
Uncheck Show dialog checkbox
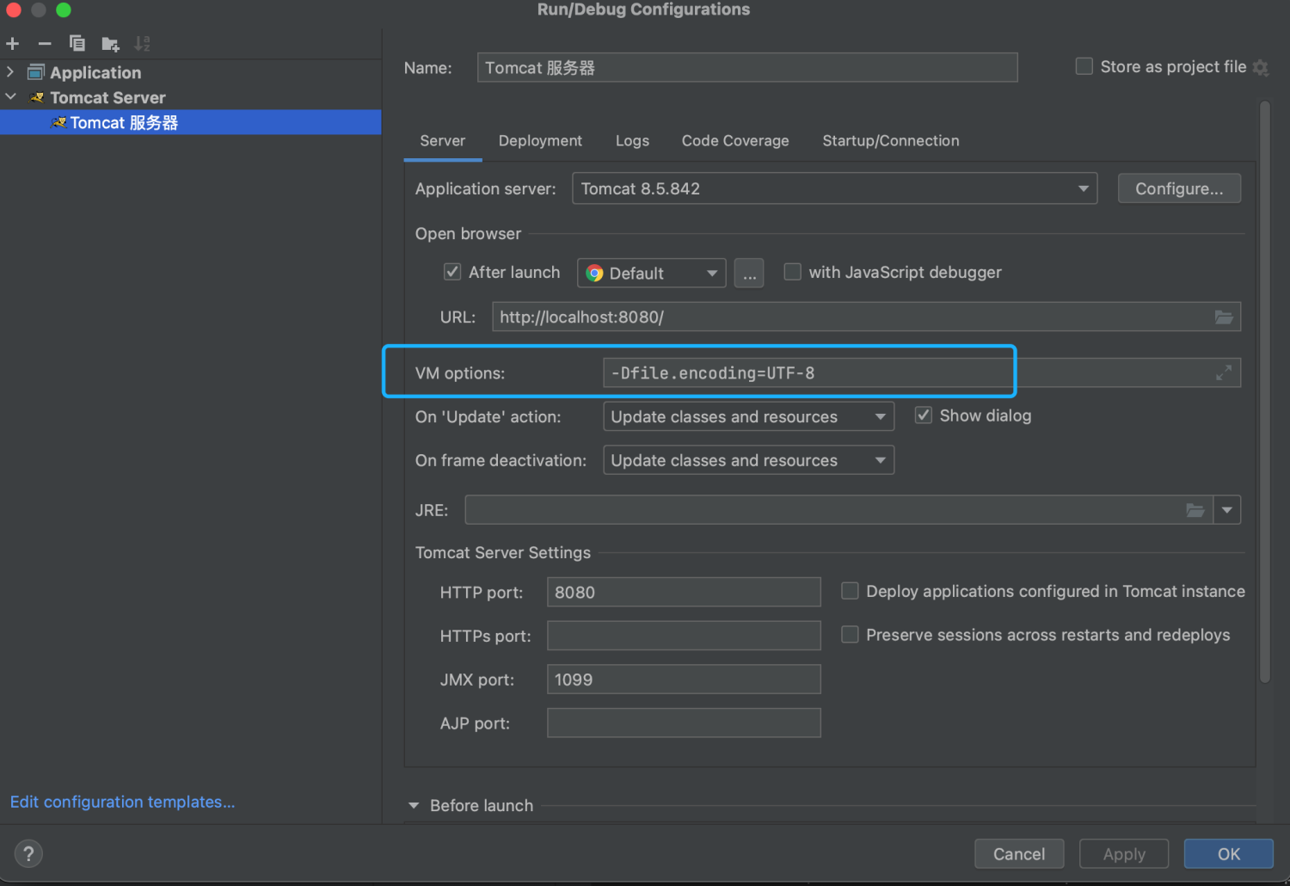coord(924,415)
